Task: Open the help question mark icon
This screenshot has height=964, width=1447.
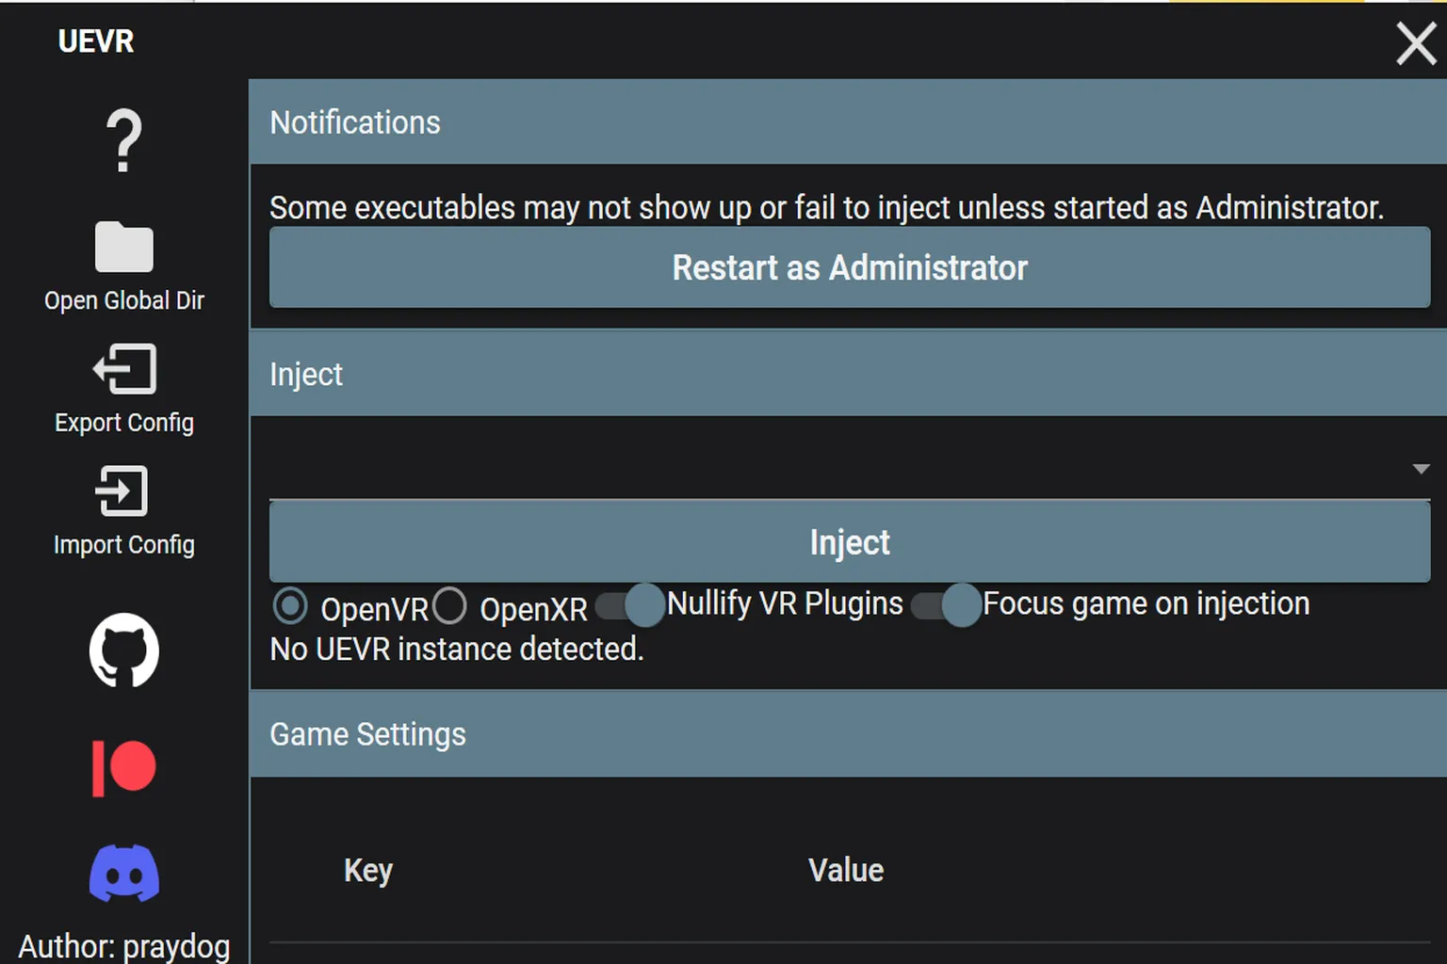Action: coord(123,141)
